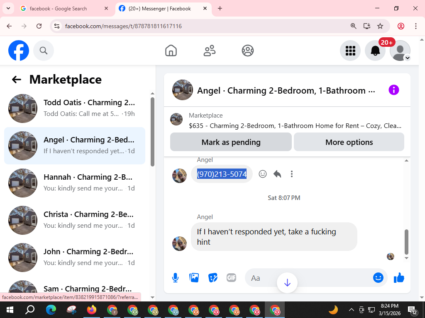Open the Windows notification center
Image resolution: width=425 pixels, height=318 pixels.
(x=412, y=310)
